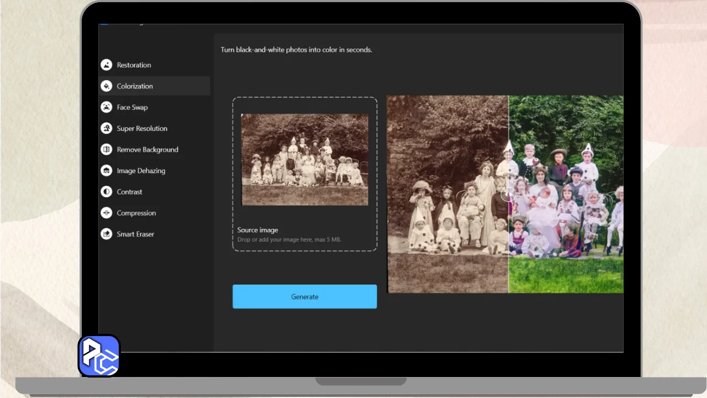Click the before/after comparison slider handle
Image resolution: width=707 pixels, height=398 pixels.
coord(508,195)
